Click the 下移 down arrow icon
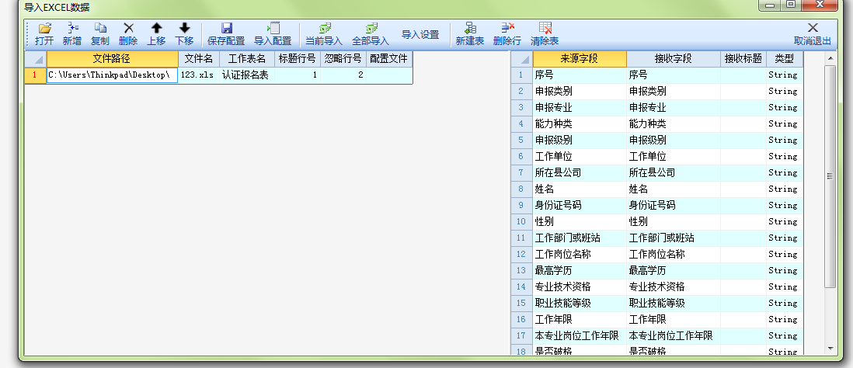 tap(184, 28)
